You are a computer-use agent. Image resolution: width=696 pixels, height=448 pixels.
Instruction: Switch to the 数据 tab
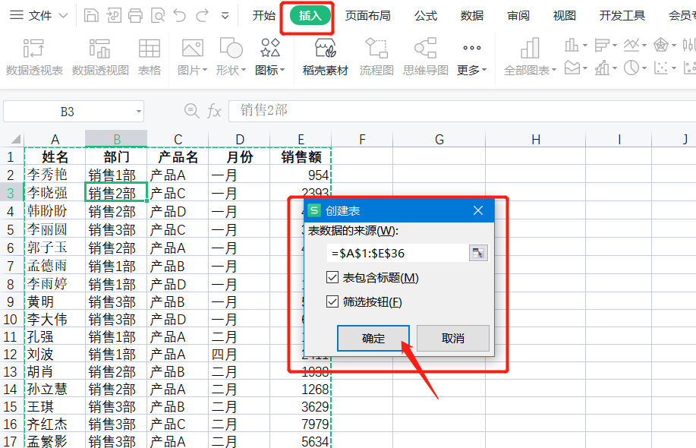tap(472, 15)
